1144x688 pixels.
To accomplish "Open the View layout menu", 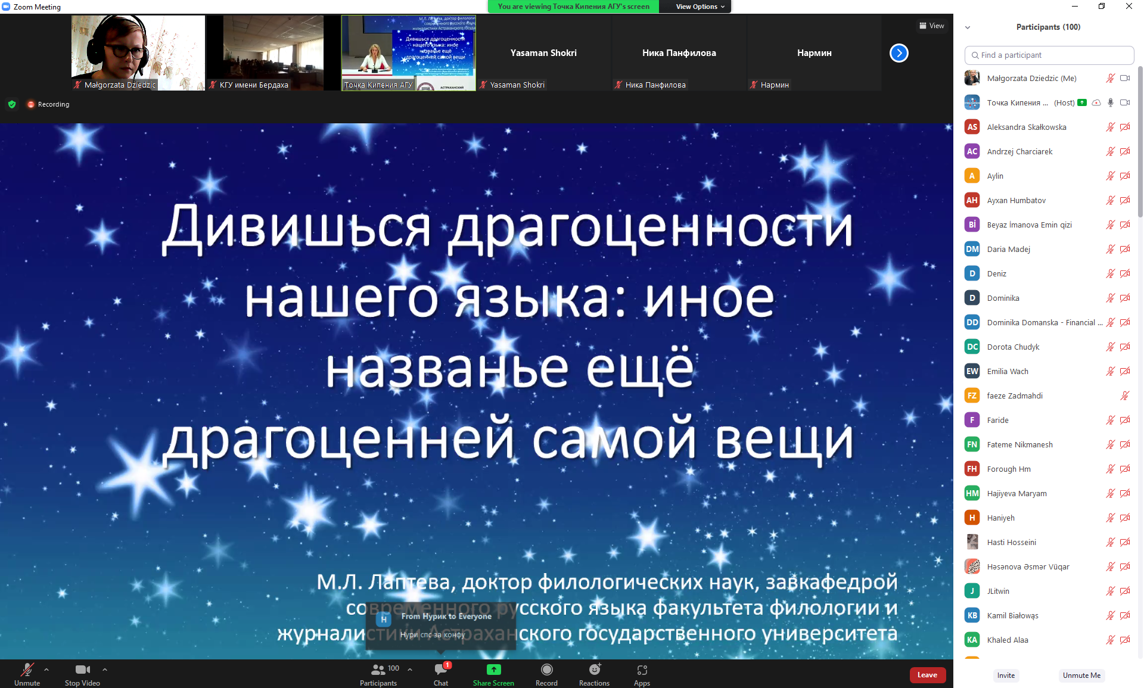I will (931, 26).
